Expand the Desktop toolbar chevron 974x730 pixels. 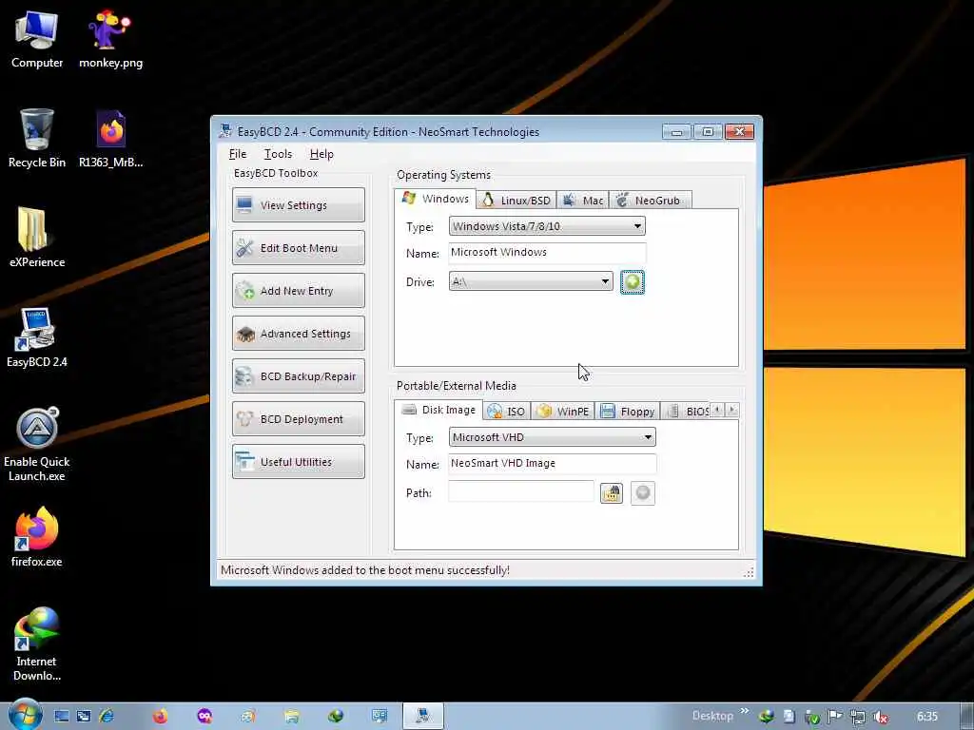(744, 711)
